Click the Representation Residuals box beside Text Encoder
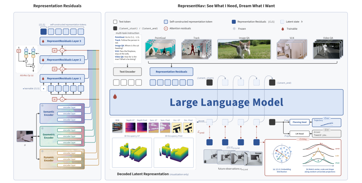Viewport: 362px width, 183px height. [x=172, y=72]
